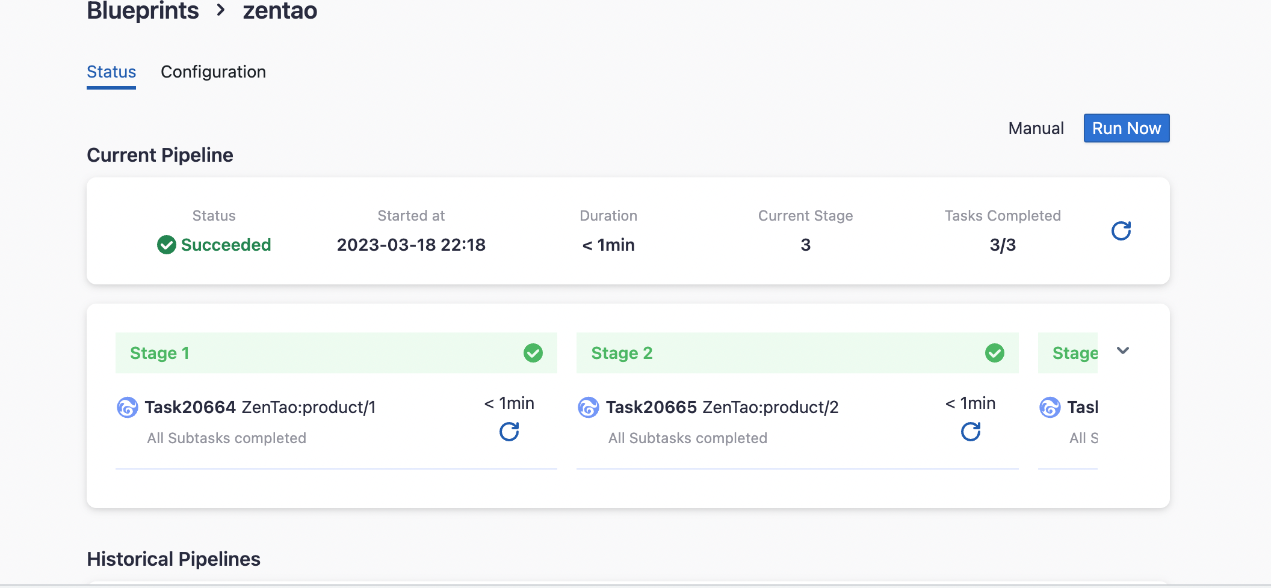Click the Run Now button
The image size is (1271, 588).
pyautogui.click(x=1126, y=128)
